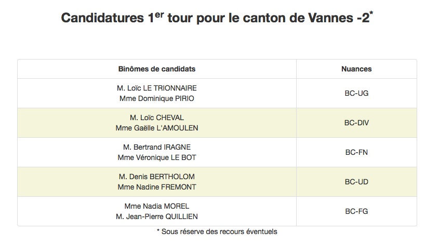439x246 pixels.
Task: Click the BC-DIV nuance cell
Action: 356,123
